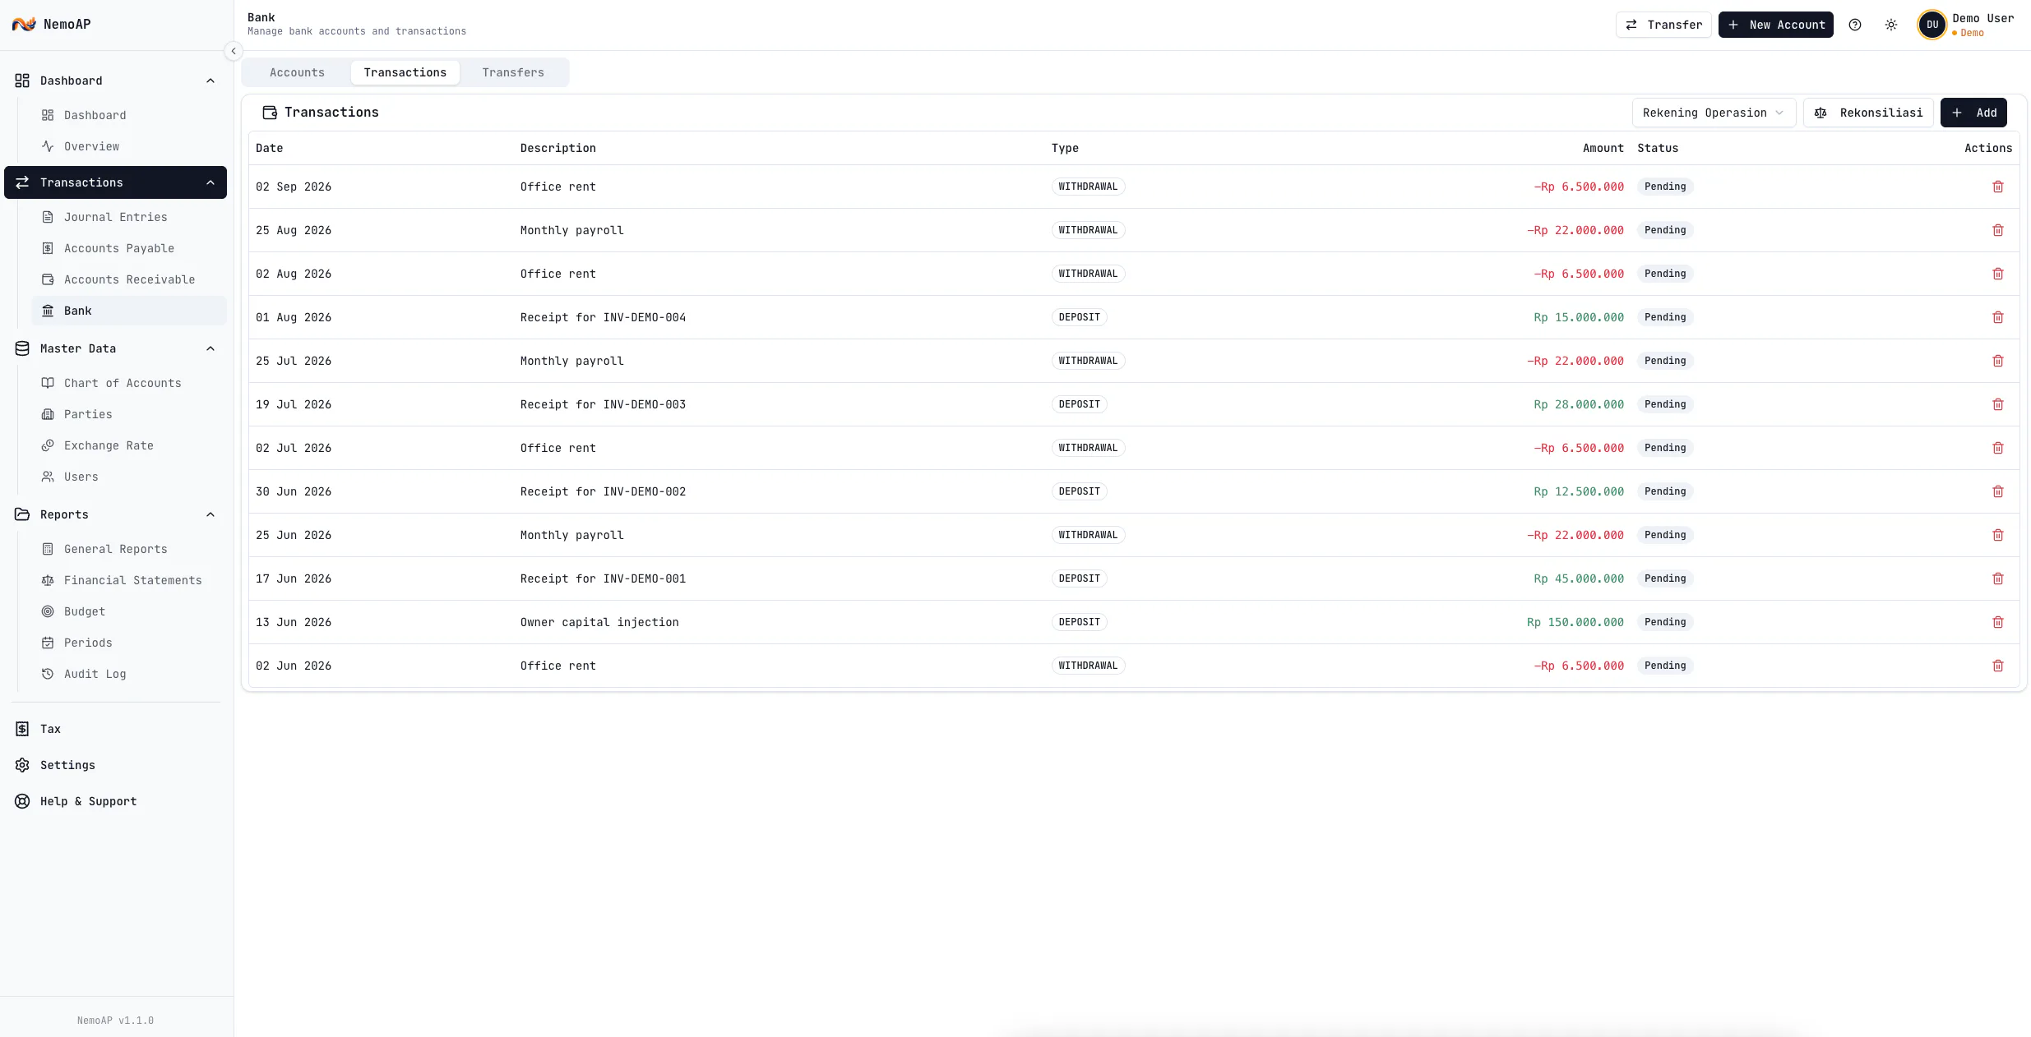Open the Overview dashboard item
Viewport: 2031px width, 1037px height.
click(x=129, y=146)
